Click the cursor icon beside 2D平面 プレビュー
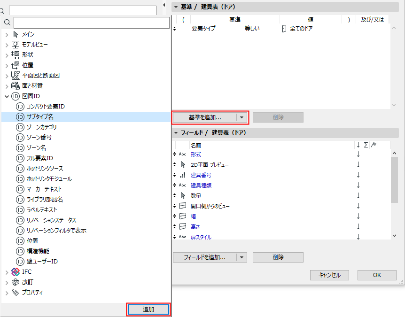This screenshot has width=405, height=317. point(183,164)
